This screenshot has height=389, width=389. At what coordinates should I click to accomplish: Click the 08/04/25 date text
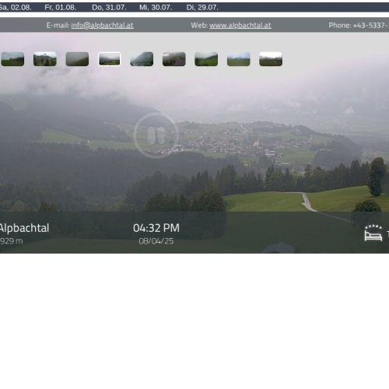156,241
